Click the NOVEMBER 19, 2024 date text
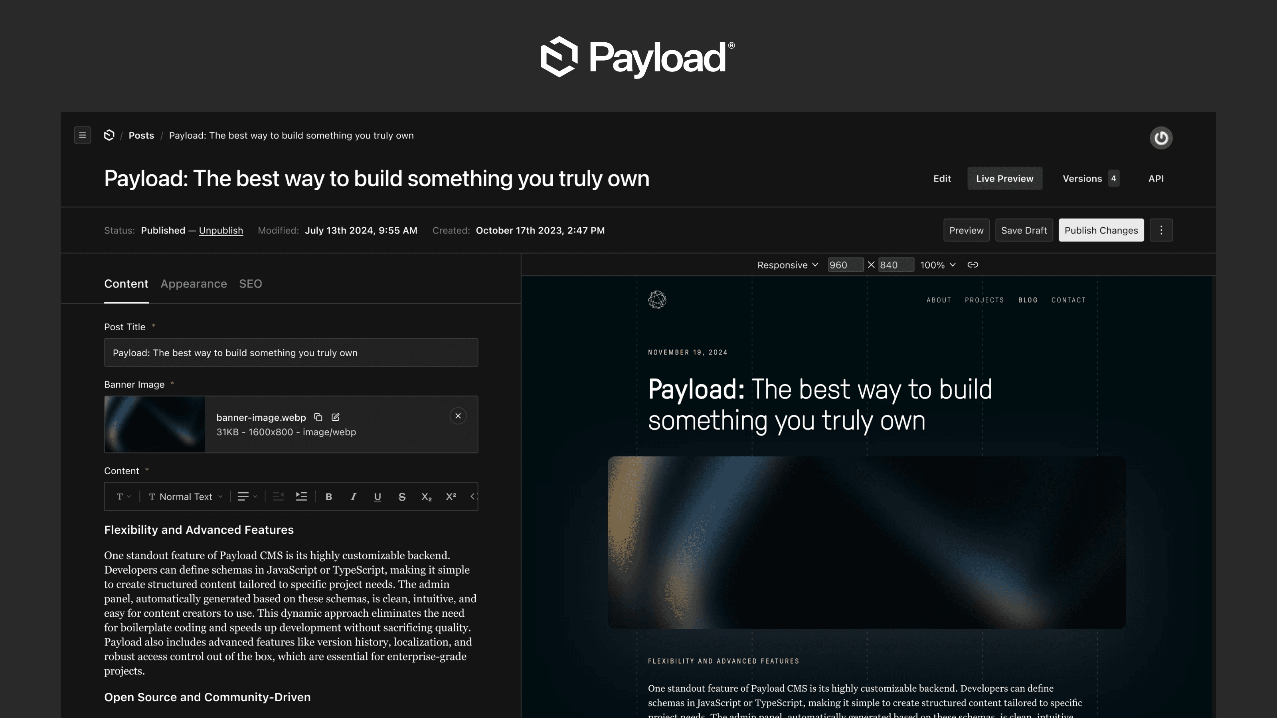 pos(688,352)
